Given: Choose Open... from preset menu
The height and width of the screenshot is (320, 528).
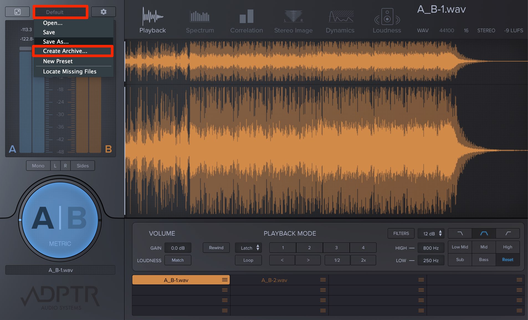Looking at the screenshot, I should (x=74, y=23).
